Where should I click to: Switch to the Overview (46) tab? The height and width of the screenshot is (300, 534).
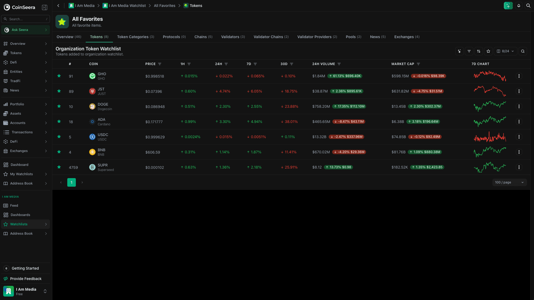click(69, 37)
